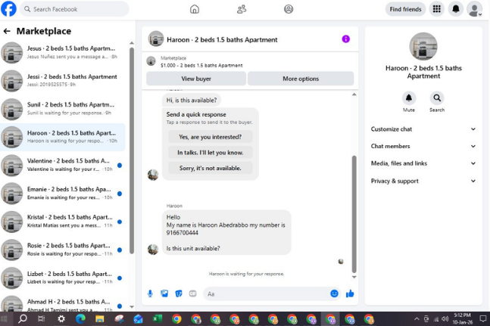Expand Privacy & support section
The image size is (490, 326).
coord(423,181)
